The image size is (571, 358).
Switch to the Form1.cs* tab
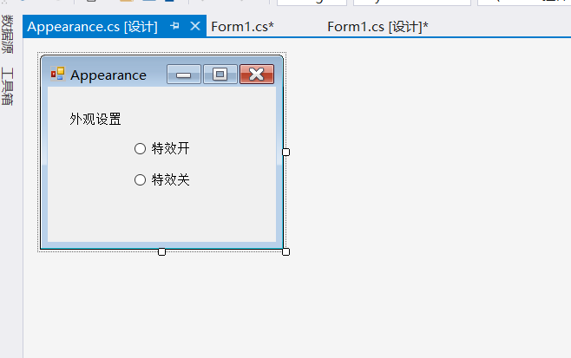242,27
